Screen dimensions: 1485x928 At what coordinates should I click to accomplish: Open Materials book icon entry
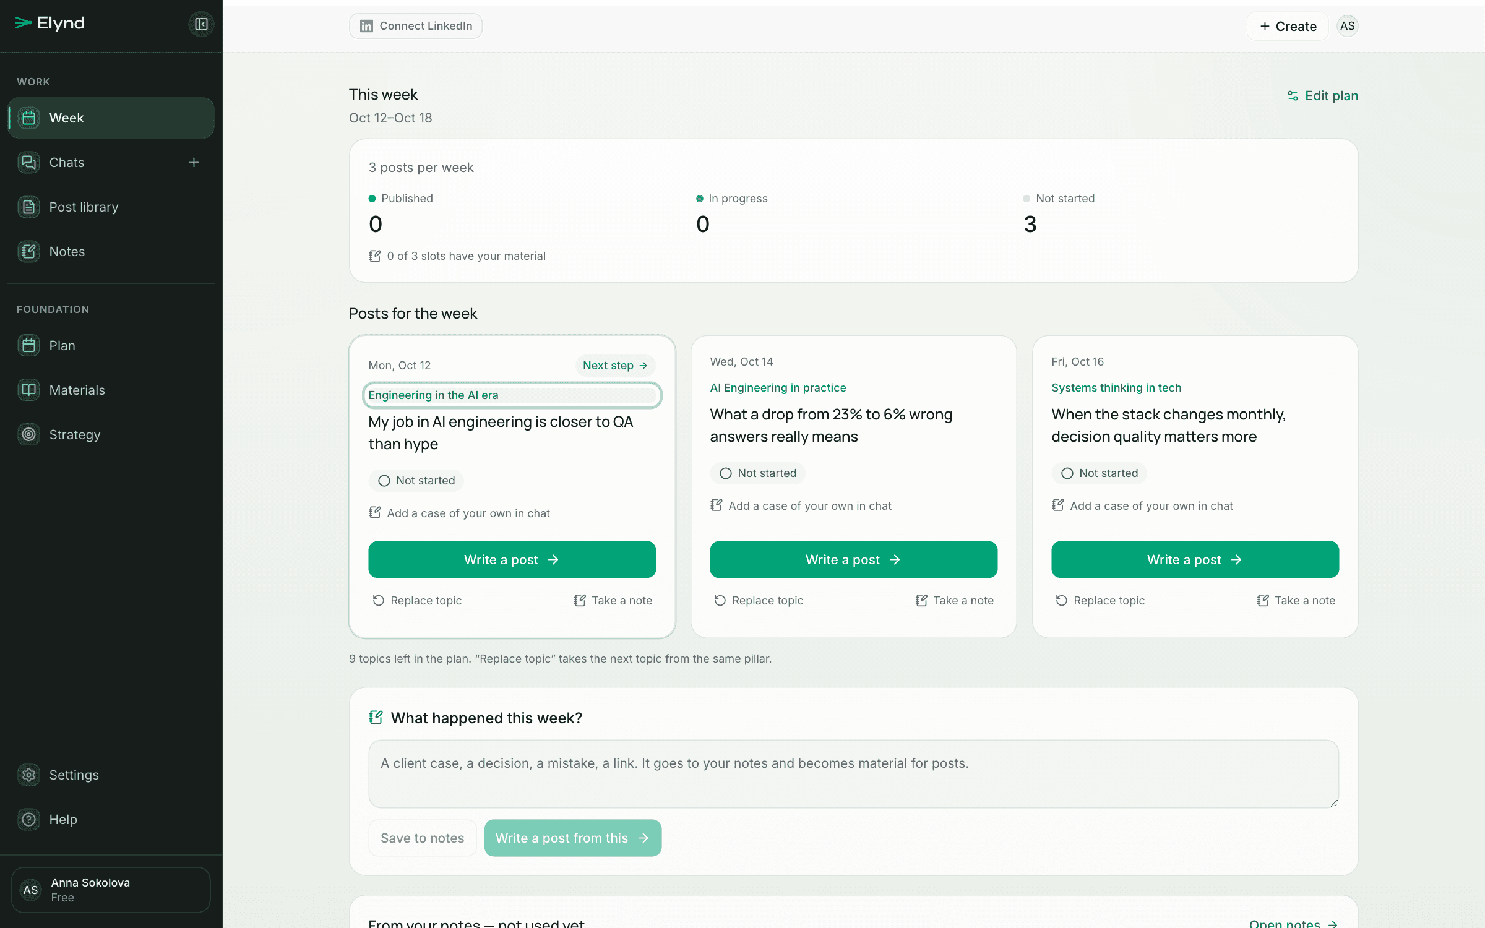(111, 390)
